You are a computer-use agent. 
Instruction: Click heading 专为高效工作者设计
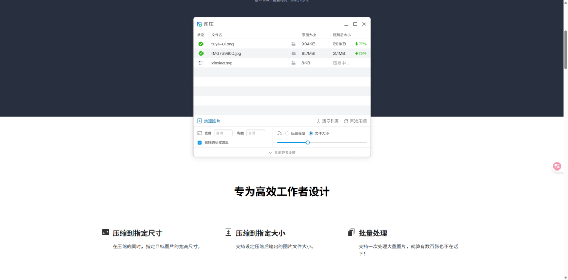[x=282, y=192]
